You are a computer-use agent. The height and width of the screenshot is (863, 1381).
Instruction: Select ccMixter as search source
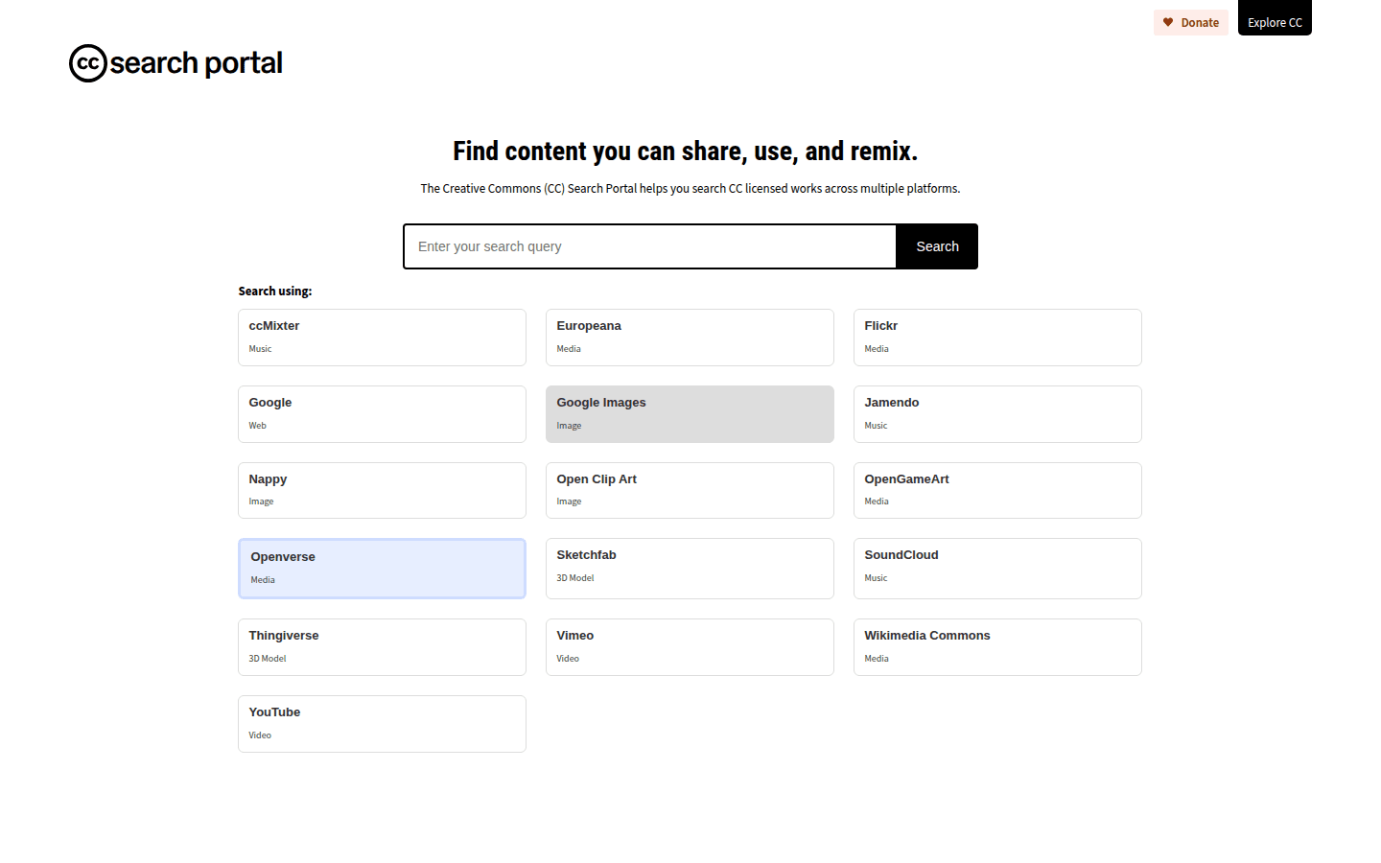point(382,338)
